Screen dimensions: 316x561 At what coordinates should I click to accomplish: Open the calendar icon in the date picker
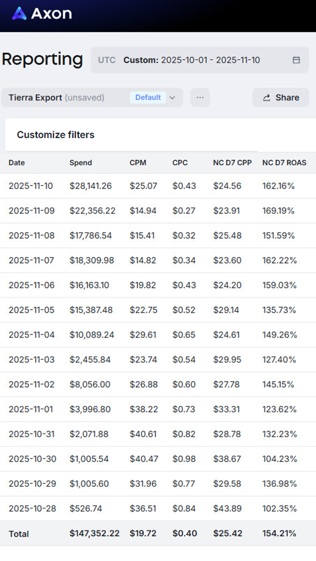297,60
